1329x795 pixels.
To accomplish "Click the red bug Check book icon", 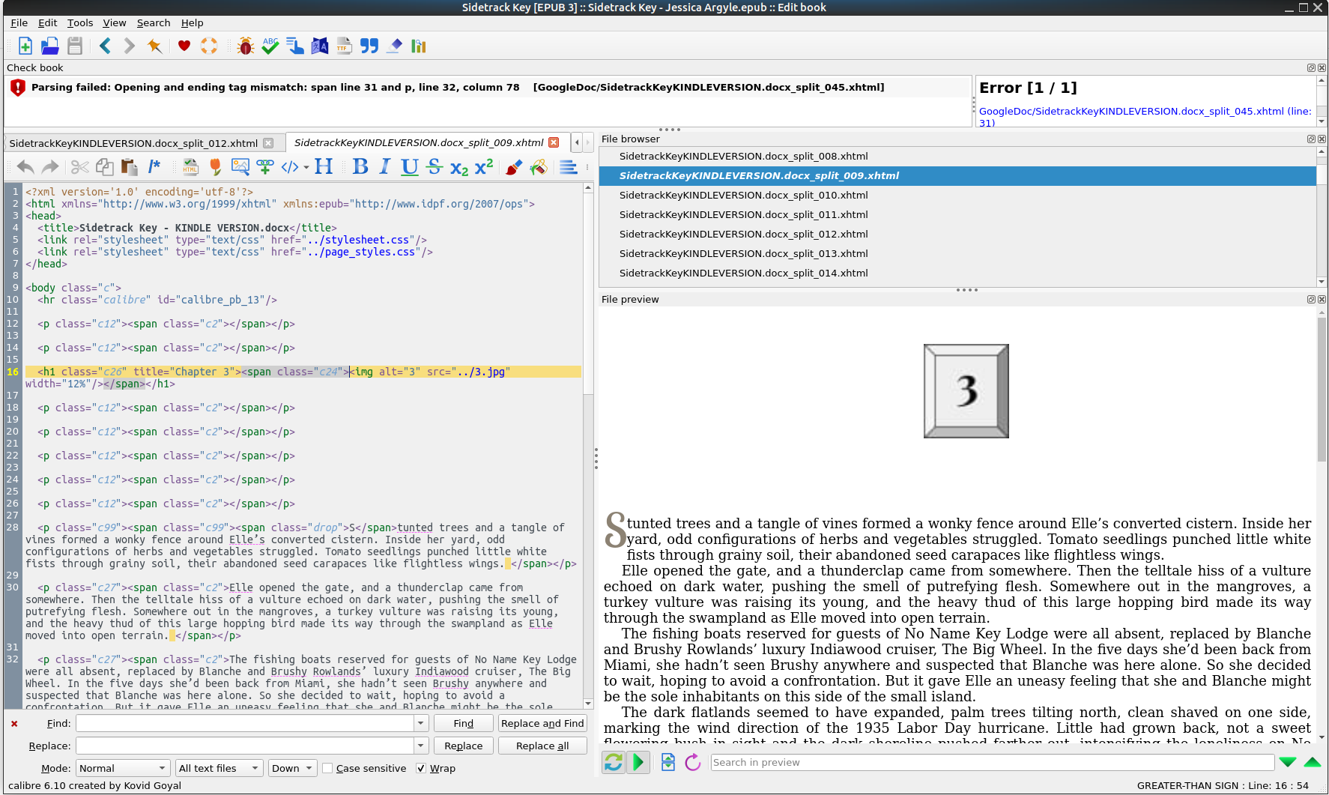I will pos(245,46).
